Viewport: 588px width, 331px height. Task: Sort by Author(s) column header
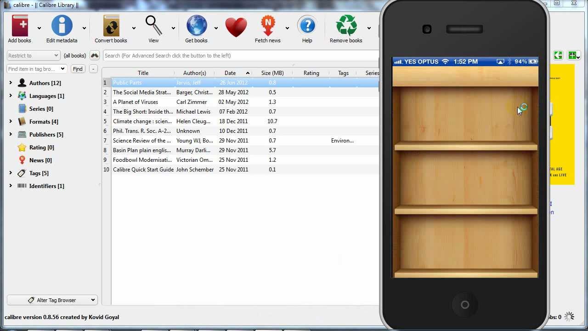(195, 73)
